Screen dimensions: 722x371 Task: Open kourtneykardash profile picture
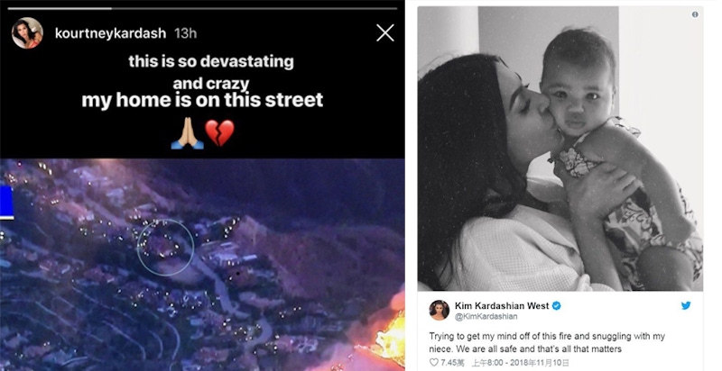coord(27,33)
